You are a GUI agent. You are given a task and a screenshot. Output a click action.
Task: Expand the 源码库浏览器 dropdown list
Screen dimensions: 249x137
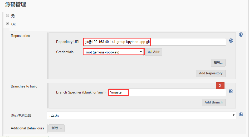[x=141, y=115]
